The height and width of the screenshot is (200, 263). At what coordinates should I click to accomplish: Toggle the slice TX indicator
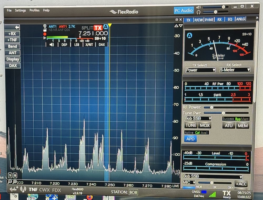[x=98, y=28]
